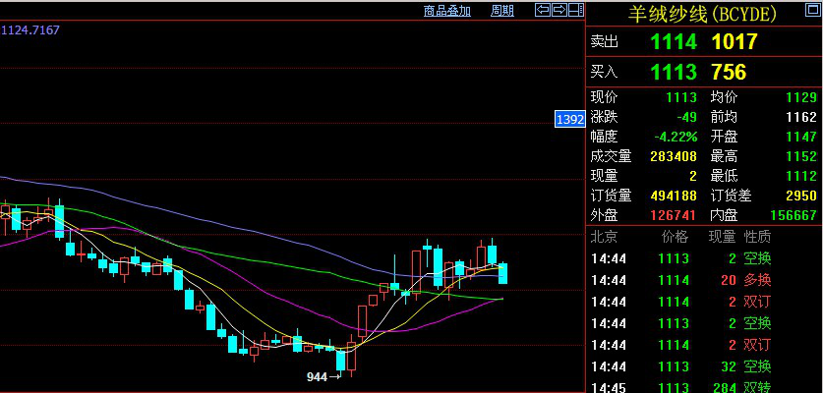This screenshot has width=823, height=393.
Task: Open the 商品叠加 overlay link
Action: (447, 11)
